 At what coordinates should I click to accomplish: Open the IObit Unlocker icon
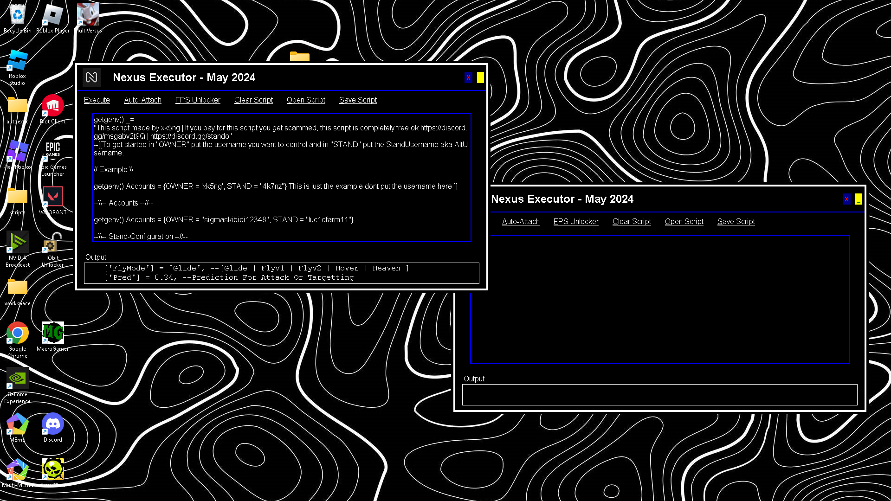52,243
